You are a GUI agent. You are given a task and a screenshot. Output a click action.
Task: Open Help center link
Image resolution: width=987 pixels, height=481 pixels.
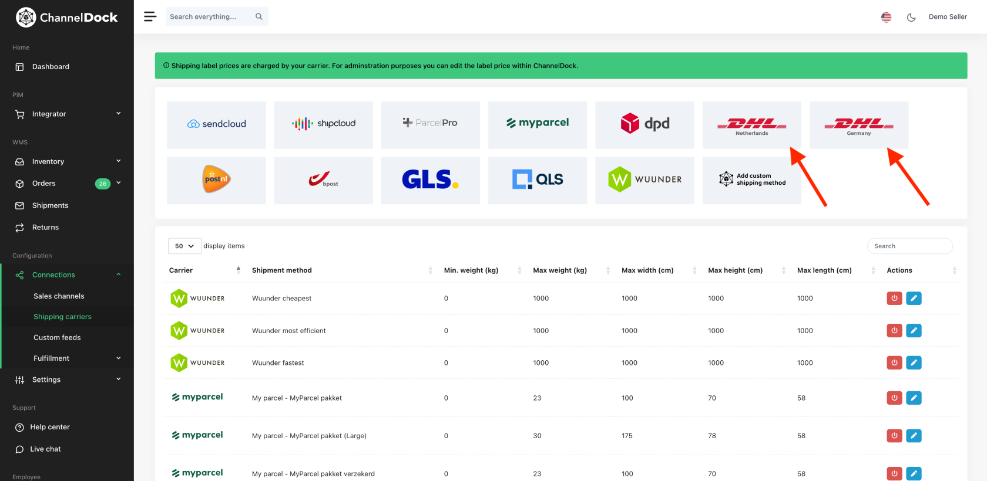(50, 427)
